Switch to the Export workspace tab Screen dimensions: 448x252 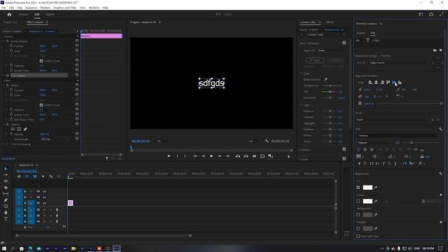tap(50, 14)
